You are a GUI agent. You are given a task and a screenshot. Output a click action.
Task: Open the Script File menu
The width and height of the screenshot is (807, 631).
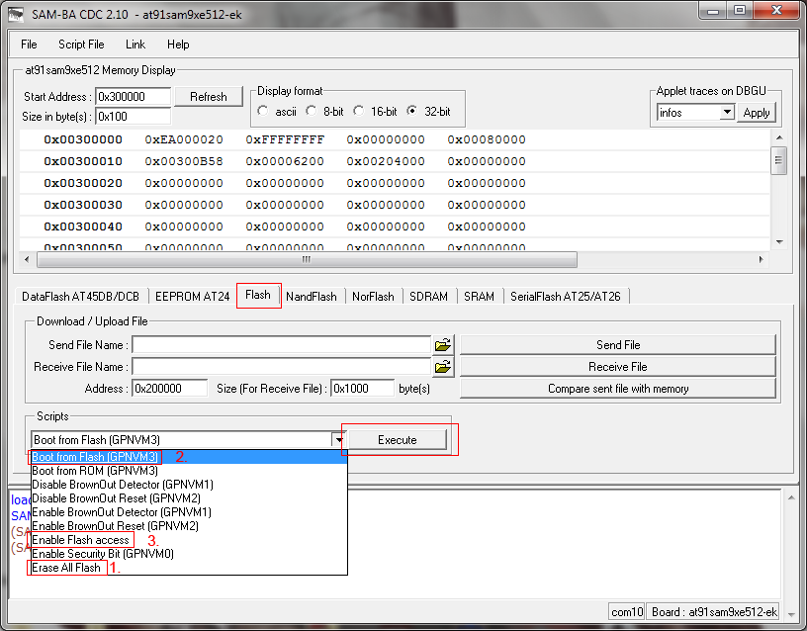pyautogui.click(x=81, y=45)
